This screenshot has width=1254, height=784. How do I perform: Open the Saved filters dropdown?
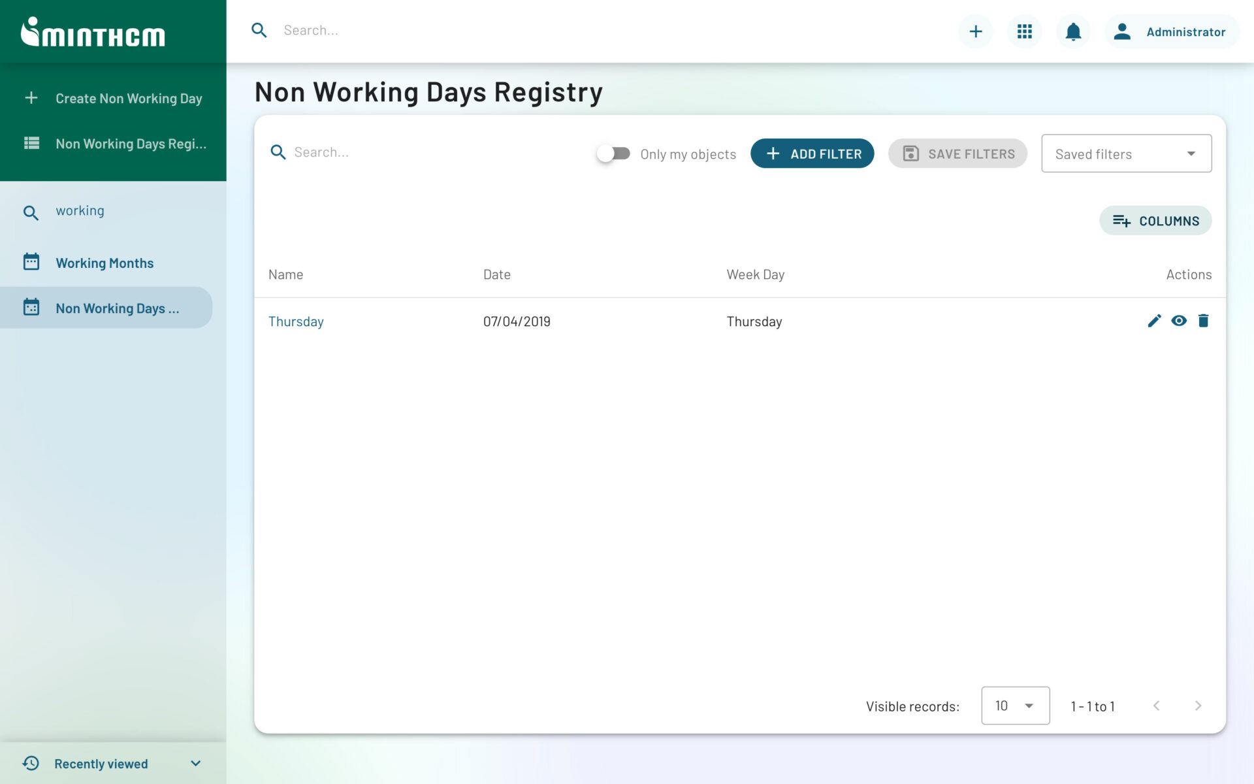point(1126,153)
